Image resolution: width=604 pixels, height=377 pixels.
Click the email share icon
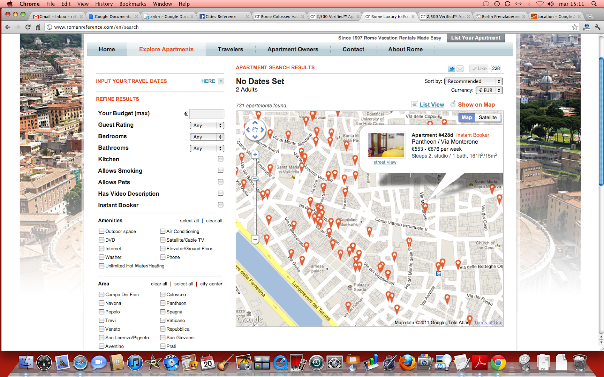(x=461, y=69)
